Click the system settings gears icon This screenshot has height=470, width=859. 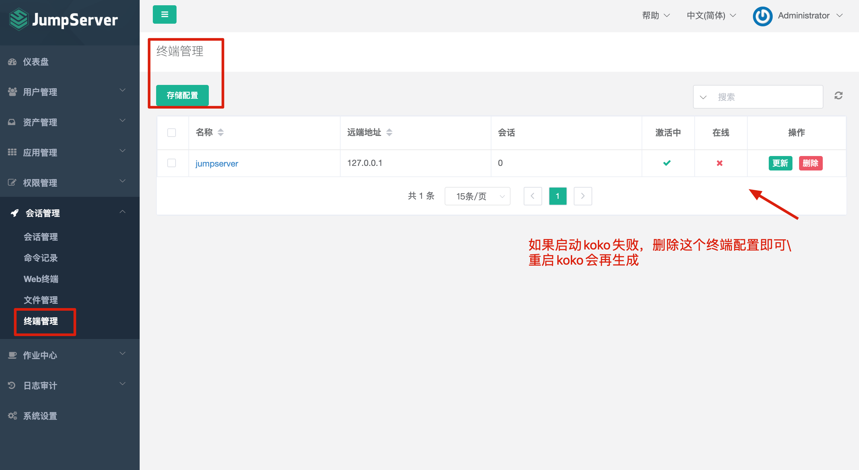click(12, 416)
